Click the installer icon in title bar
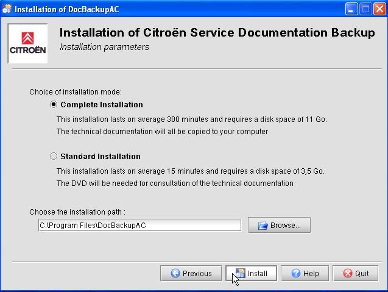 point(7,9)
